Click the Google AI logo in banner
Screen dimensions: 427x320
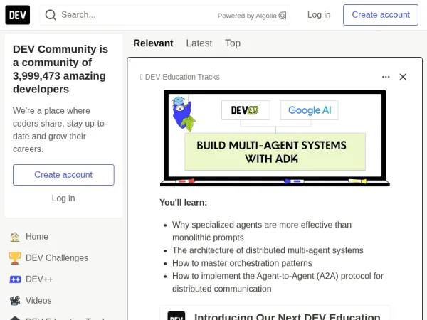tap(310, 110)
